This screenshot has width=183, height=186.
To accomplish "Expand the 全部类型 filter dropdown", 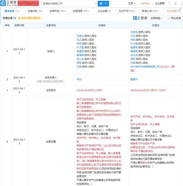I will 156,18.
